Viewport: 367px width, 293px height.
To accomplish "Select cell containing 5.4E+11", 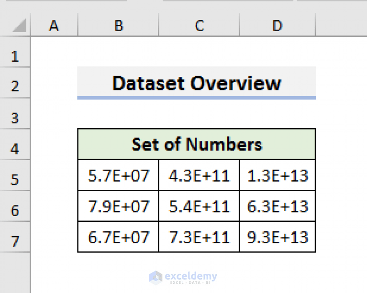I will (x=199, y=206).
